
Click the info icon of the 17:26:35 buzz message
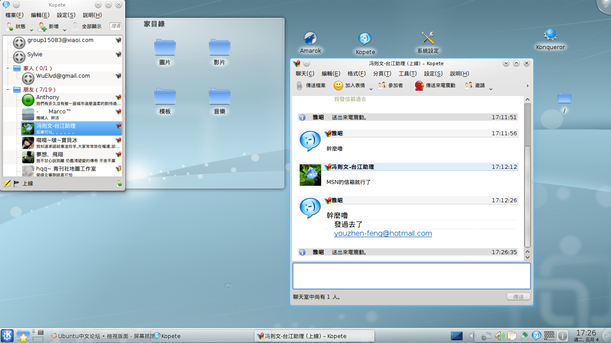[302, 252]
